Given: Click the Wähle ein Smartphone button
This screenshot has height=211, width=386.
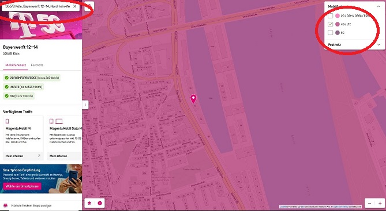Looking at the screenshot, I should pyautogui.click(x=22, y=186).
